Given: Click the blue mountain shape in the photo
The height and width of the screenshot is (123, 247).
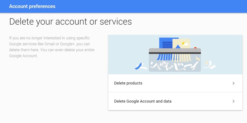Looking at the screenshot, I should [x=177, y=46].
